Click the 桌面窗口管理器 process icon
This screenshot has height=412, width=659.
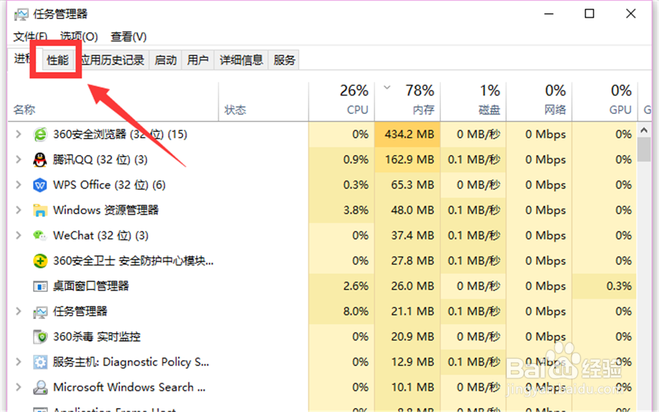point(40,286)
